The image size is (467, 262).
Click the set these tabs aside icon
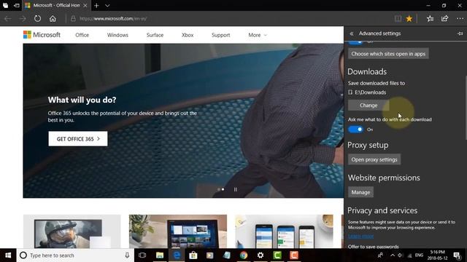[17, 5]
